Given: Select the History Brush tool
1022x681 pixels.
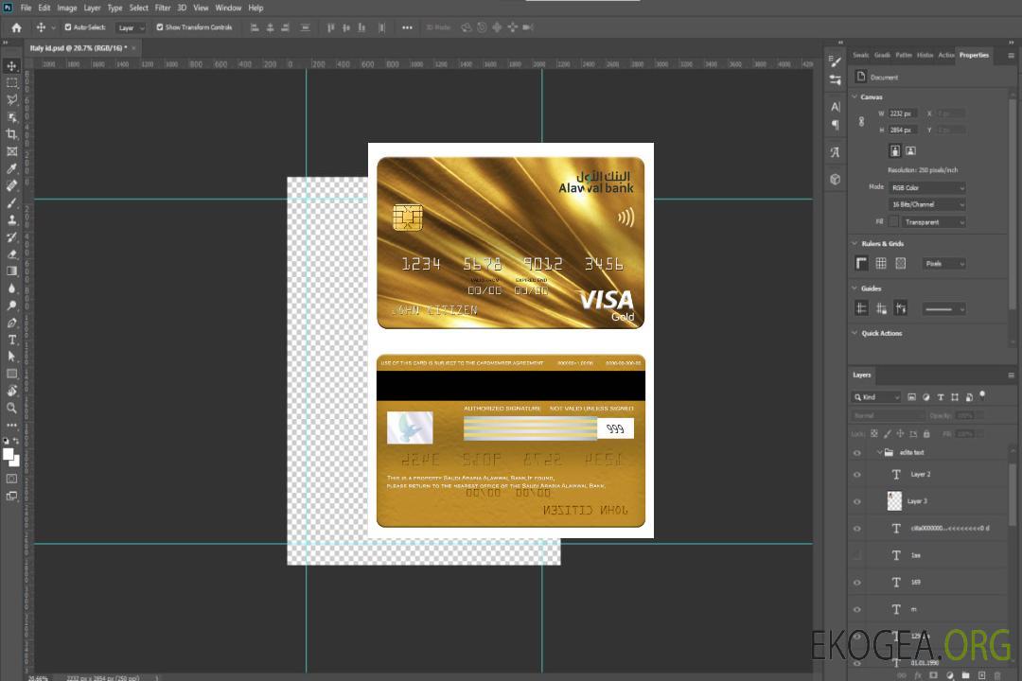Looking at the screenshot, I should tap(11, 237).
